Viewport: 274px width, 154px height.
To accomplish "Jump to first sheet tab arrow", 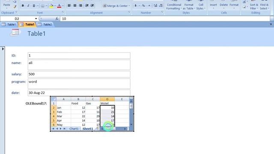I will click(53, 129).
